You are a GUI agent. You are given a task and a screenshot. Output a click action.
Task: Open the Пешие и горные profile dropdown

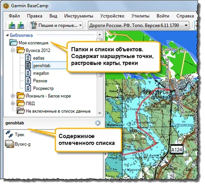(56, 25)
